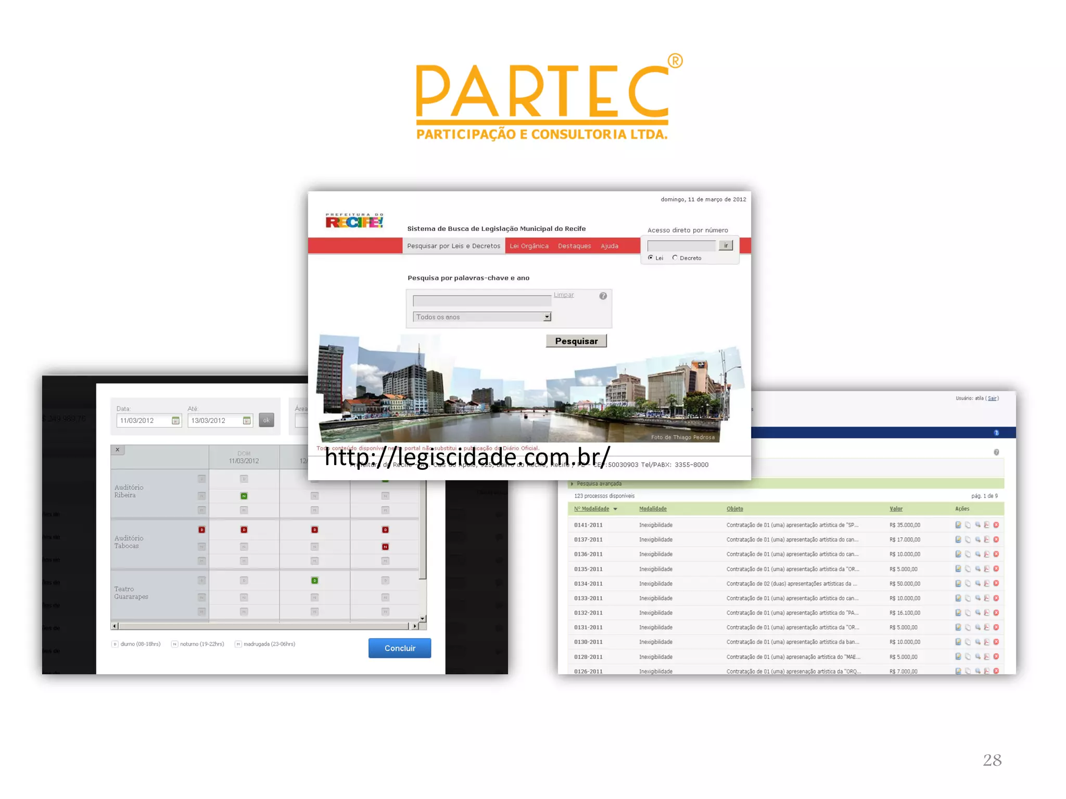Sort table by Valor column header
Viewport: 1066px width, 799px height.
896,509
